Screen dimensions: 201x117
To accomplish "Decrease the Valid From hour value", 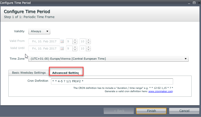I will pos(75,43).
